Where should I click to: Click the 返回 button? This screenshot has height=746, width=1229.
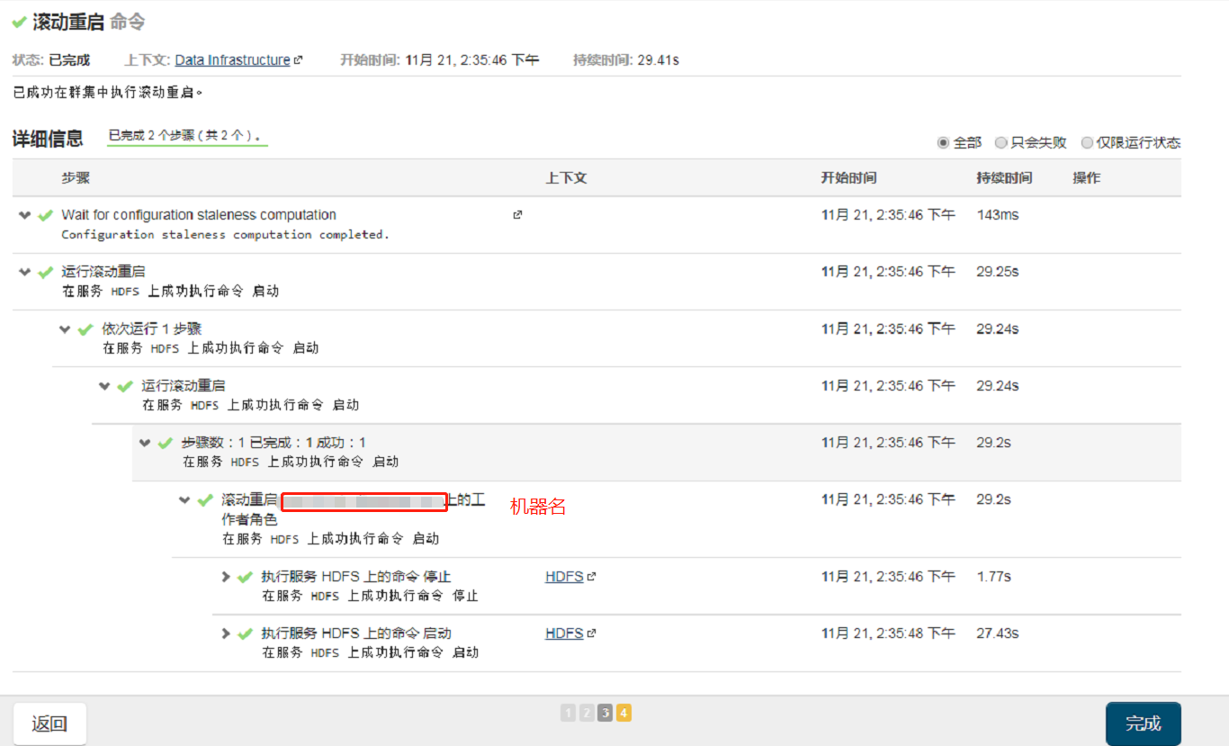click(x=49, y=723)
